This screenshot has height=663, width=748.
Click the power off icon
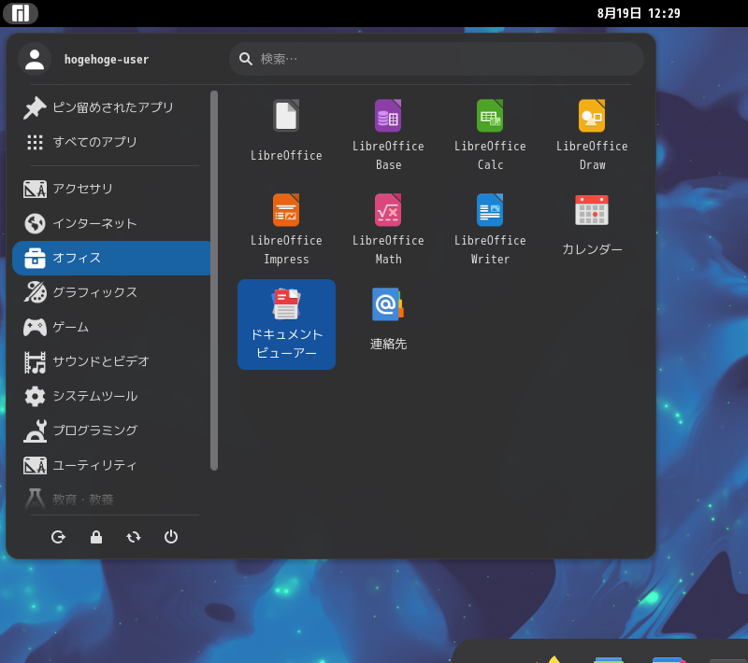pos(171,537)
